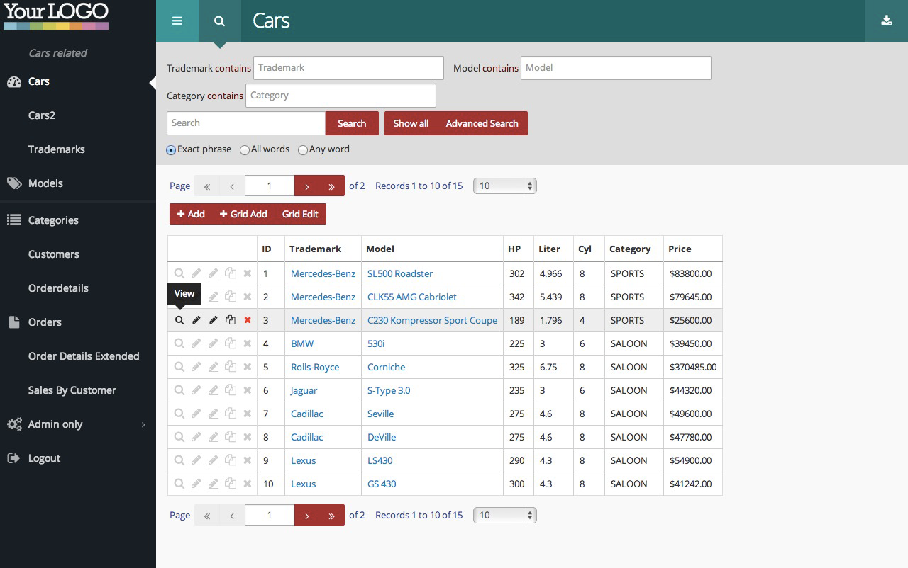Delete the SL500 Roadster row
The image size is (908, 568).
[248, 273]
